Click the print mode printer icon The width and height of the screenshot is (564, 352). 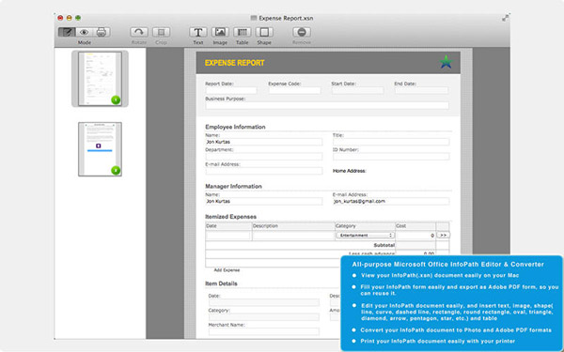[x=102, y=32]
